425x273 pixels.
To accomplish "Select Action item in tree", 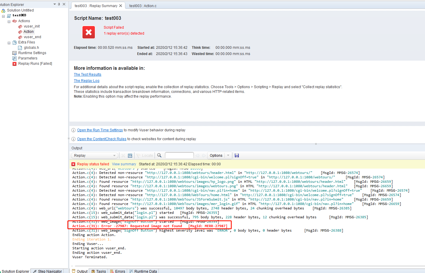I will click(29, 32).
